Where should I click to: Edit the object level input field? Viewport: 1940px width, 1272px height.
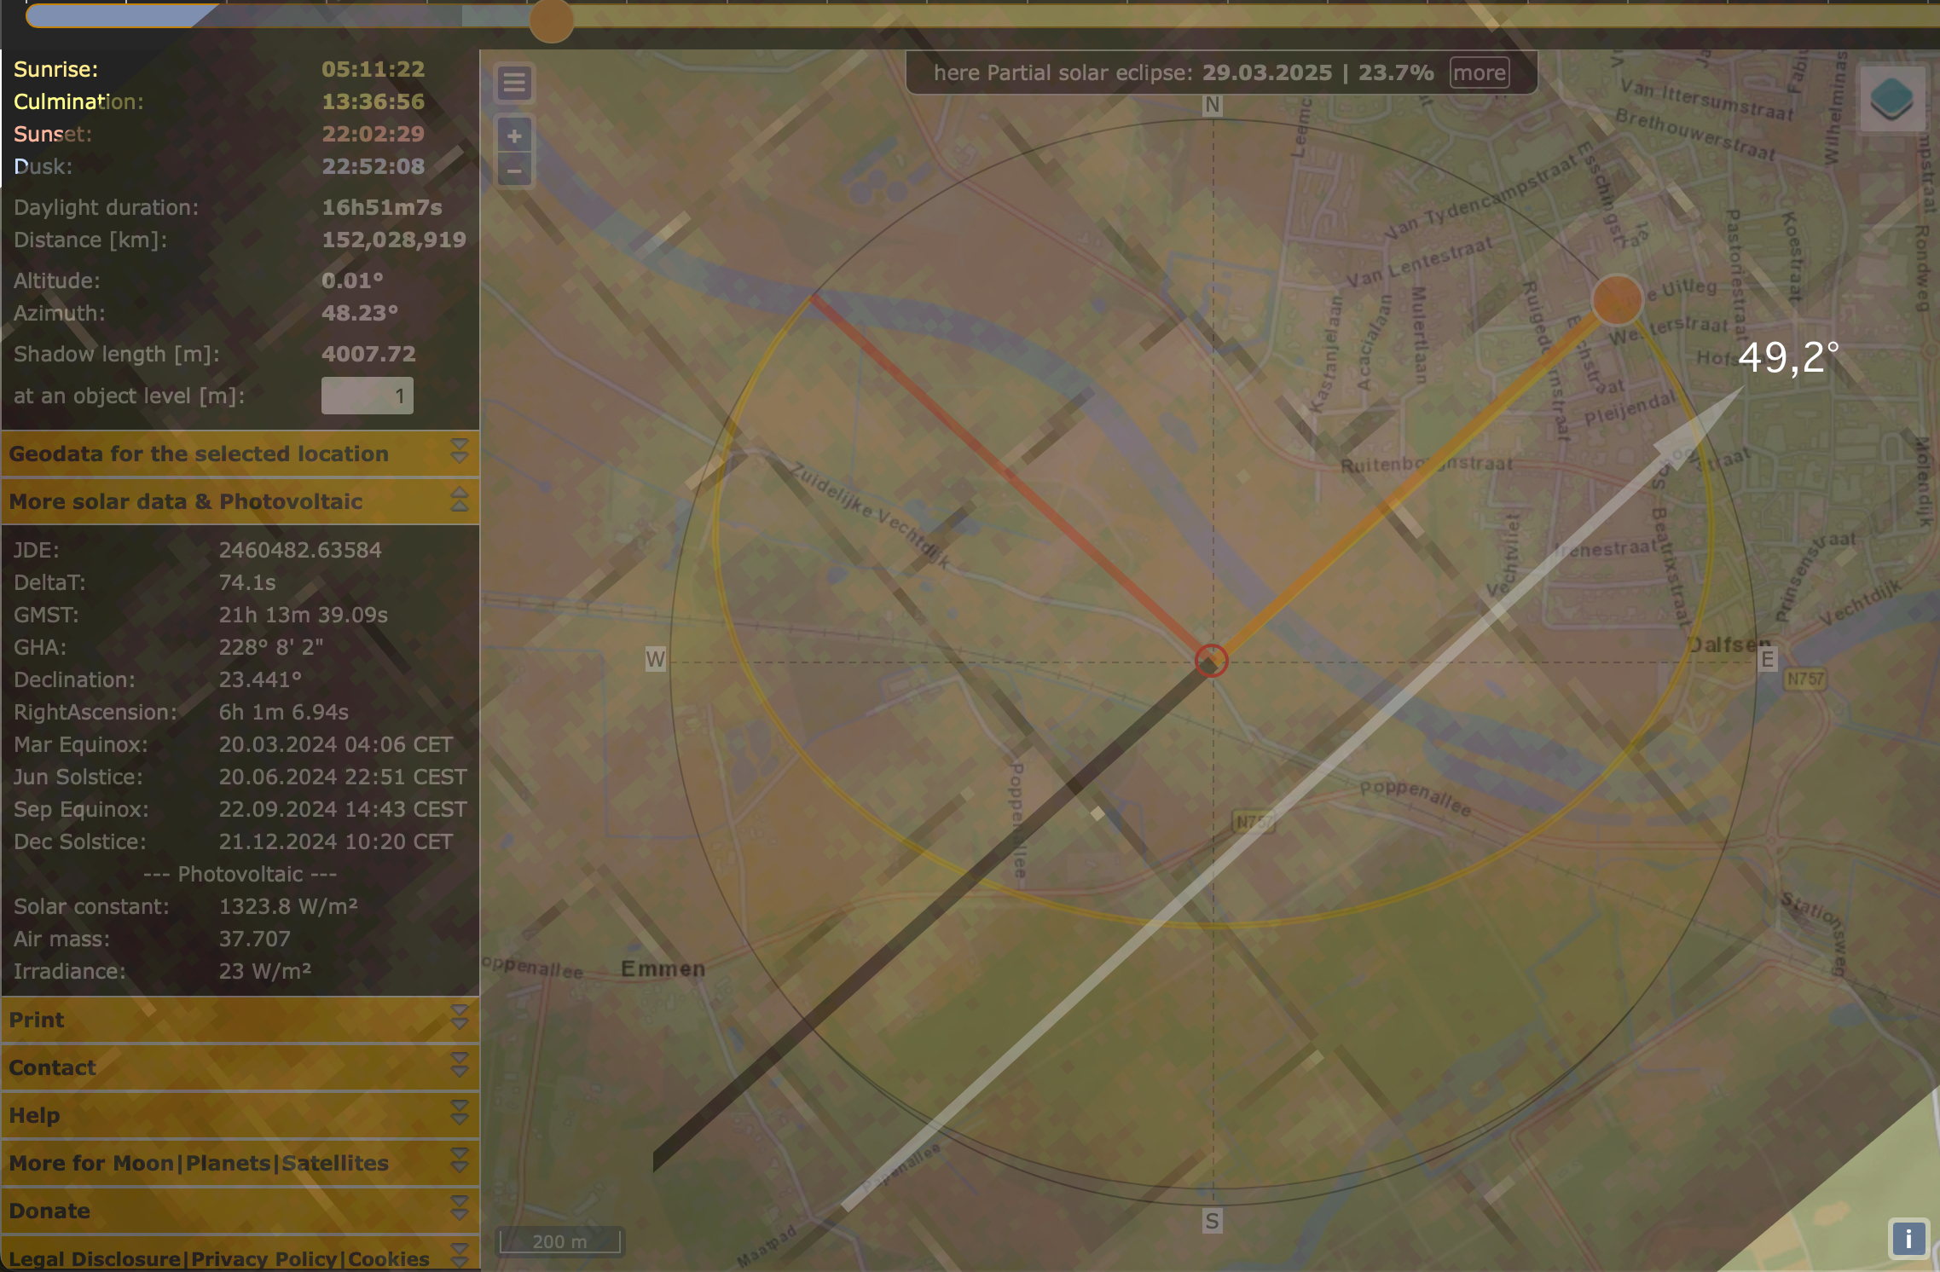(x=367, y=396)
